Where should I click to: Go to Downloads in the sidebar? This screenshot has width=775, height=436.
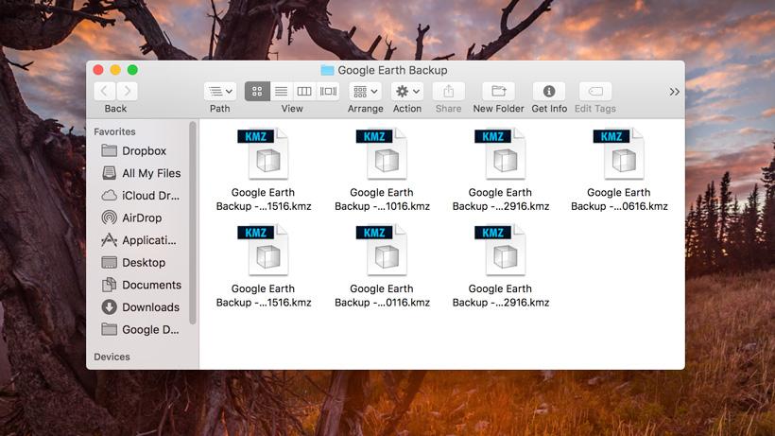150,307
